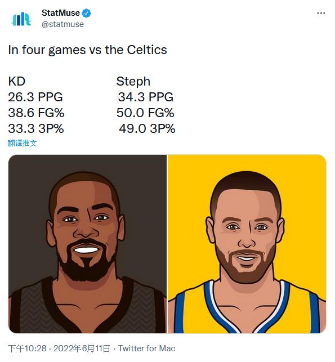The height and width of the screenshot is (362, 335).
Task: Click KD's 38.6 FG% stat line
Action: click(x=36, y=113)
